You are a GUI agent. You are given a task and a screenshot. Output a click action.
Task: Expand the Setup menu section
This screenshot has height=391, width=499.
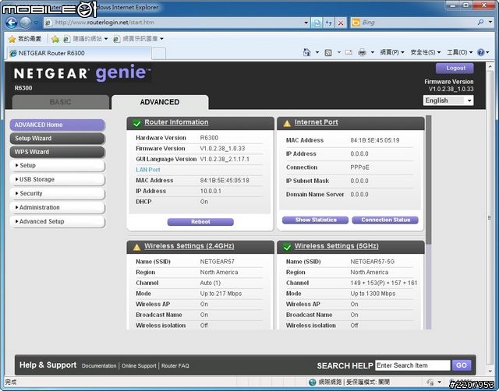57,165
